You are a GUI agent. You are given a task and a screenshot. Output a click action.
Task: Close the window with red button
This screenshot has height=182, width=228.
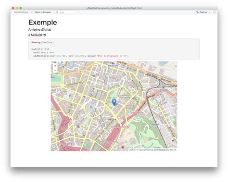click(x=13, y=8)
